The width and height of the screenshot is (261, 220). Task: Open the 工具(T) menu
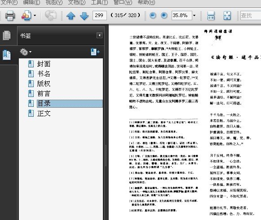tap(99, 2)
